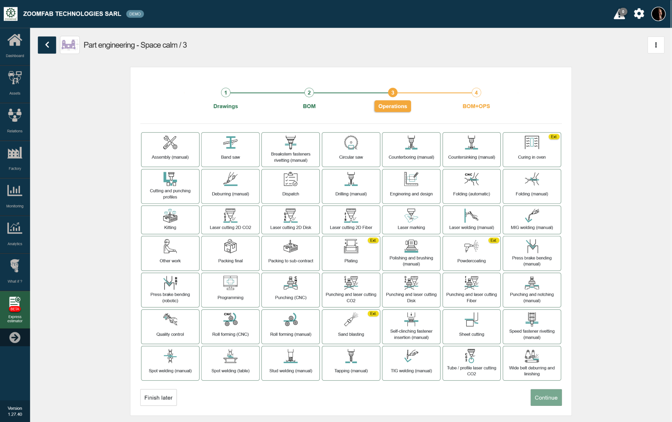
Task: Open Monitoring in the sidebar
Action: 15,197
